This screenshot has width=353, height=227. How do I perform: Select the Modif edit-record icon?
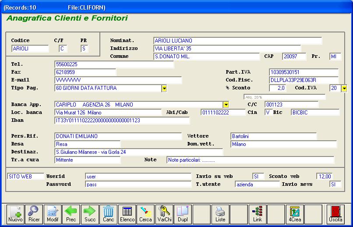coord(53,214)
